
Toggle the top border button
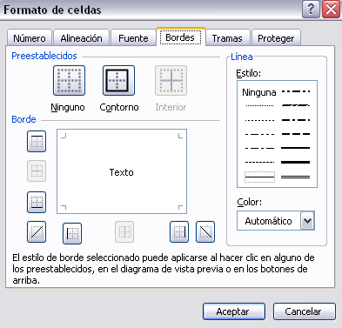click(x=37, y=141)
